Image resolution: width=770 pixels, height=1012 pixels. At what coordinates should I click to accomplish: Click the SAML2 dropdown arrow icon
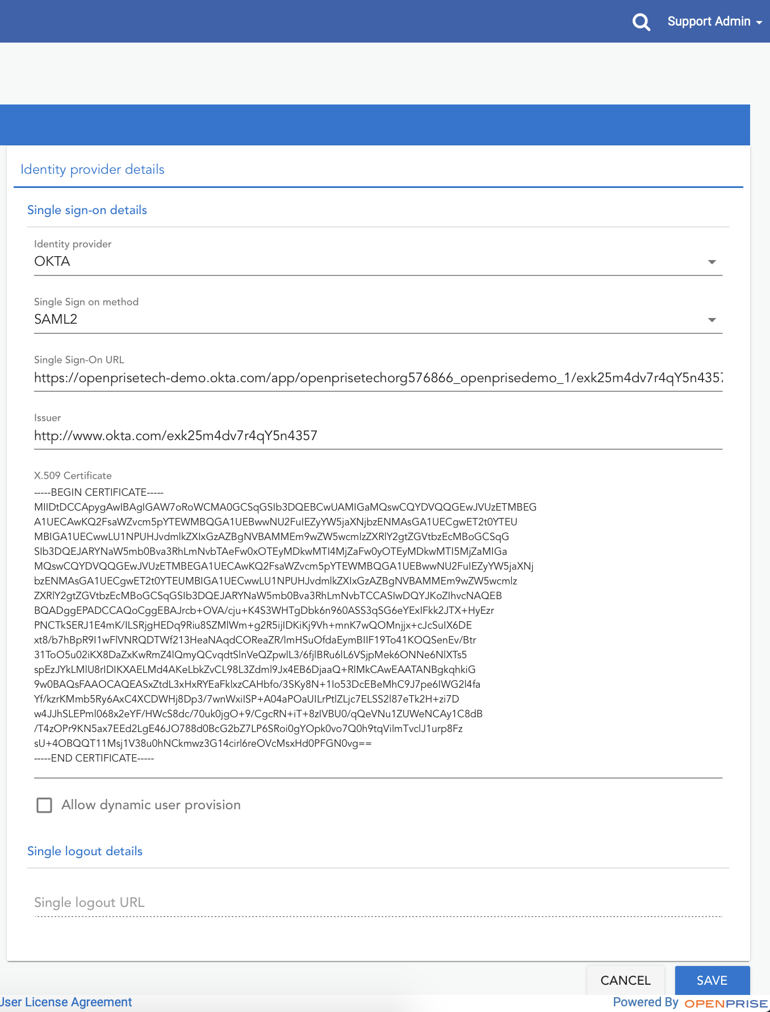[x=712, y=320]
